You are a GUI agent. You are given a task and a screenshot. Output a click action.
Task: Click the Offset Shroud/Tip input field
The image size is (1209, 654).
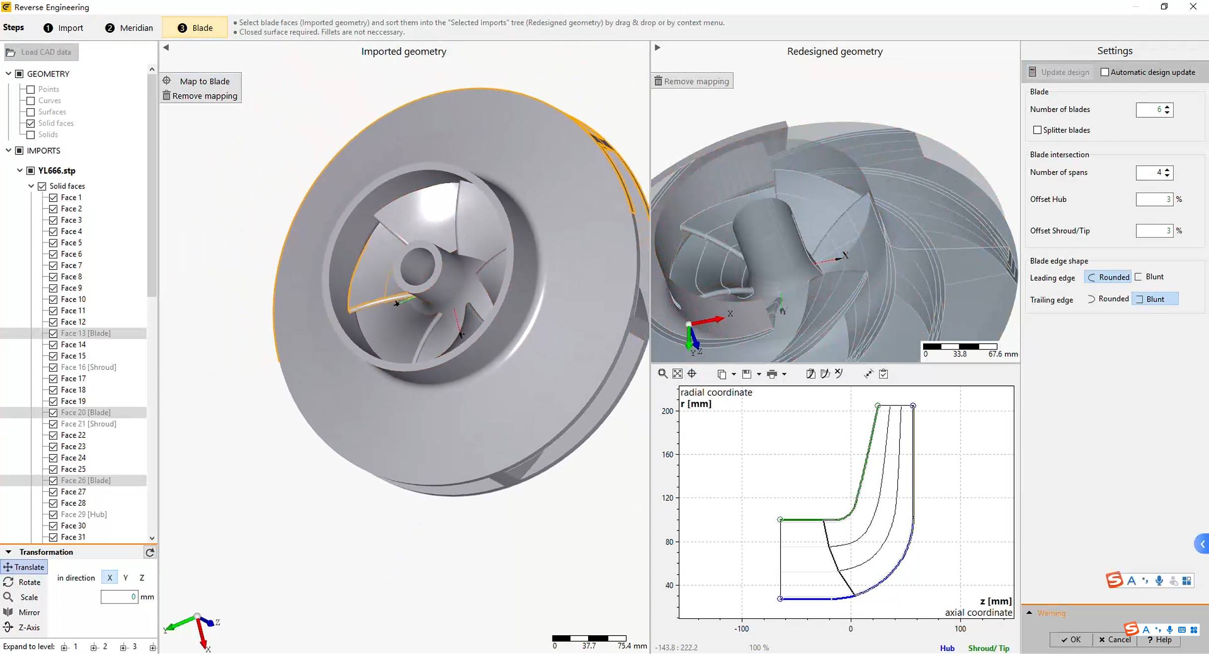pyautogui.click(x=1154, y=231)
